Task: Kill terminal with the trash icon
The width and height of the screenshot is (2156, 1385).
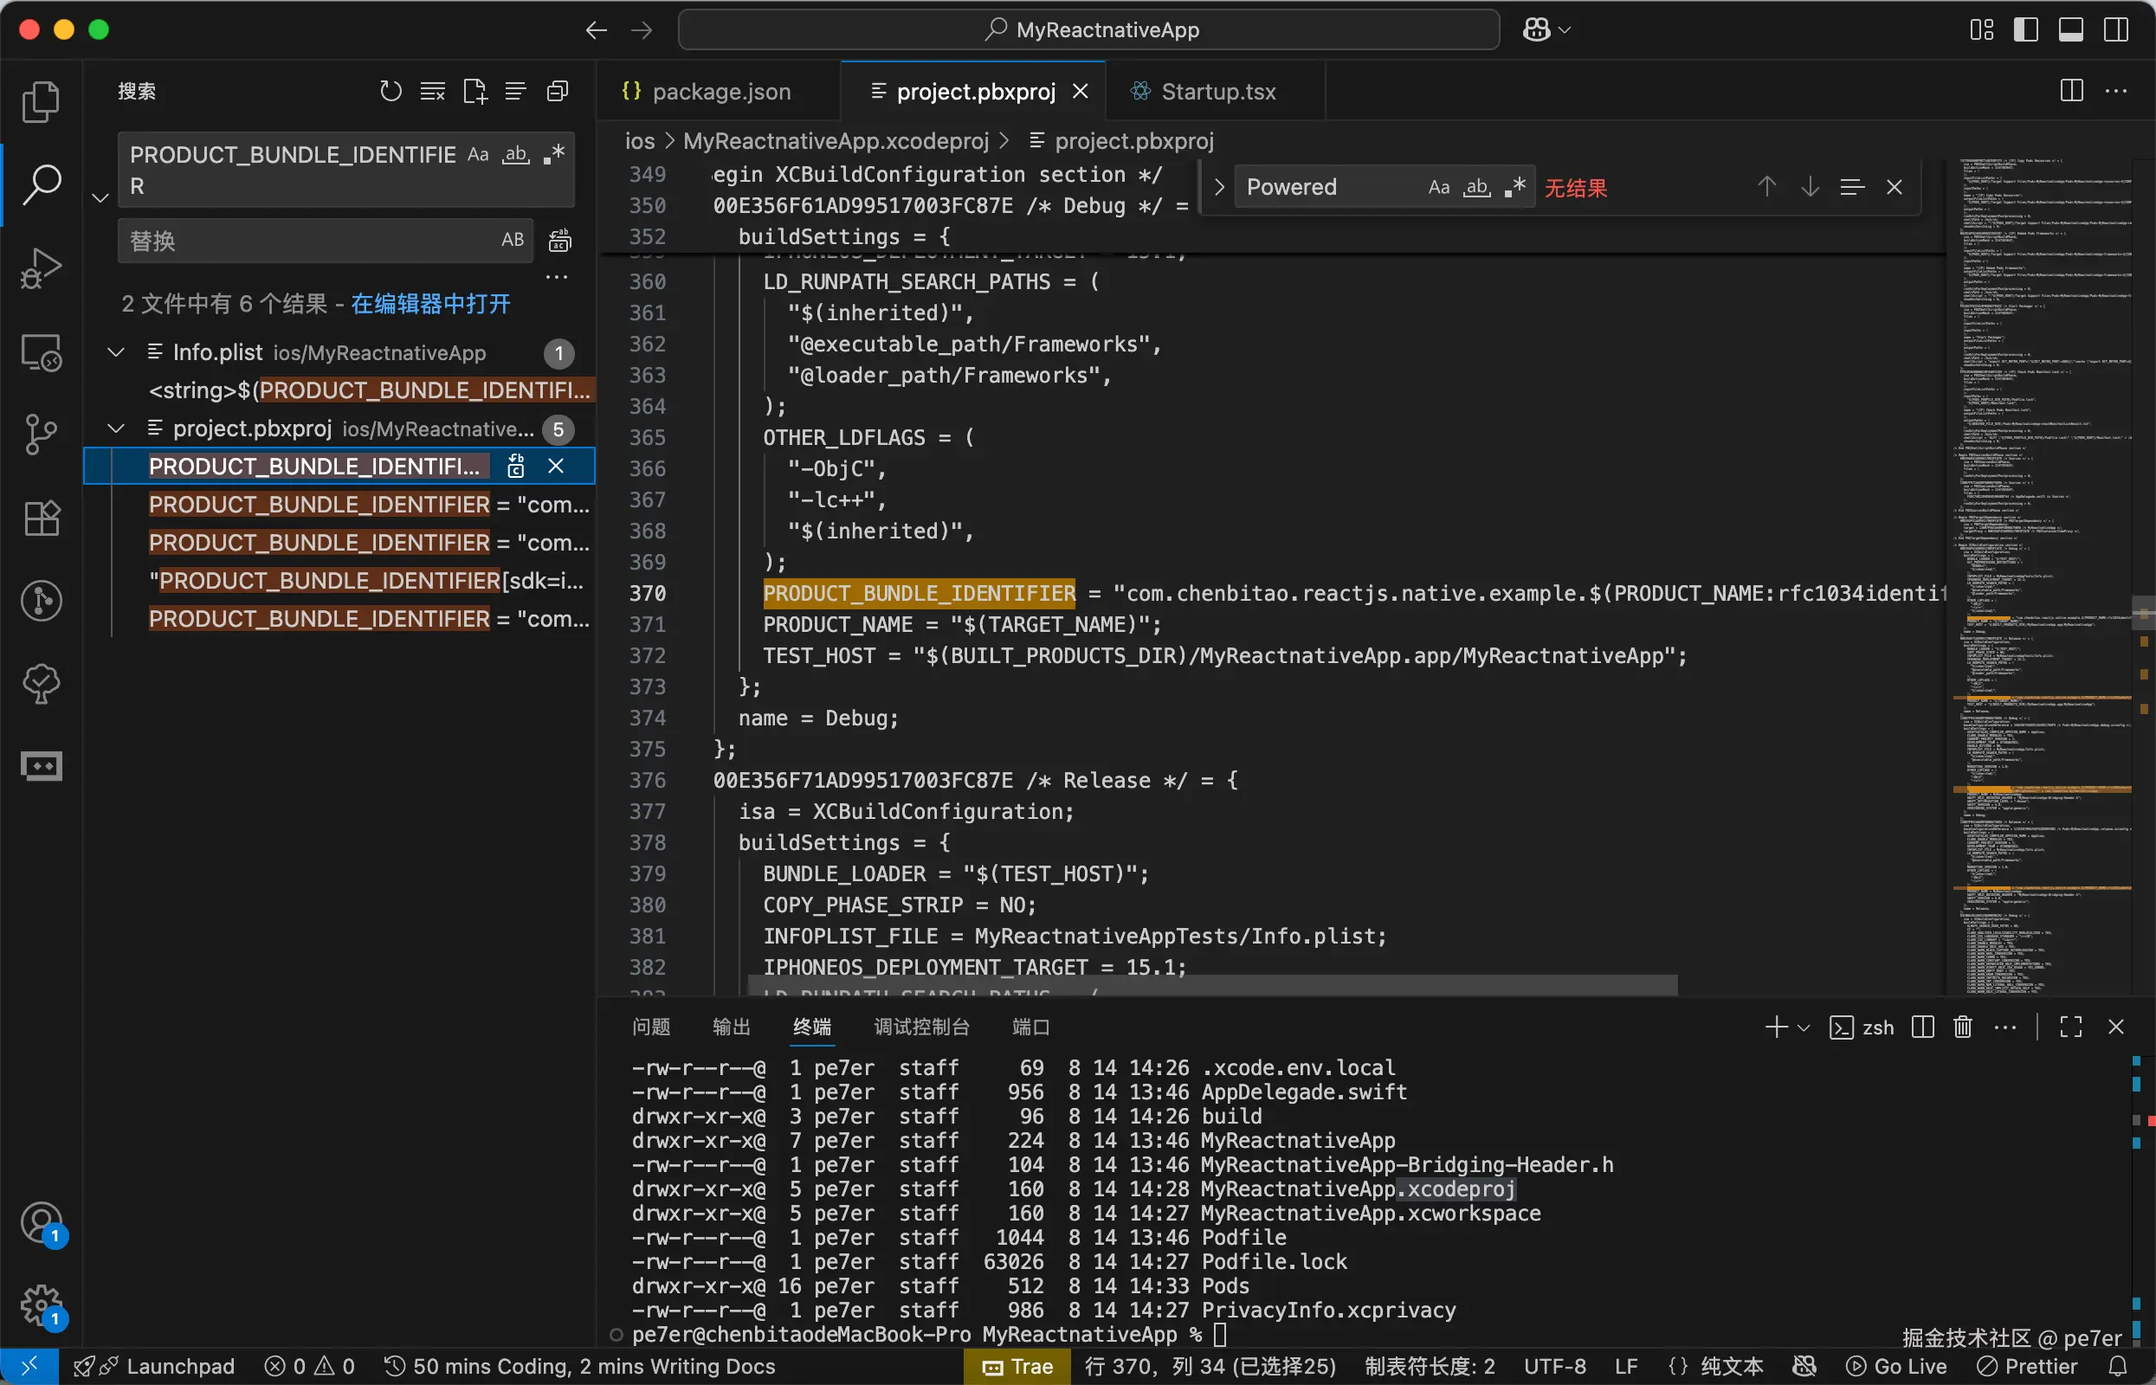Action: click(x=1963, y=1027)
